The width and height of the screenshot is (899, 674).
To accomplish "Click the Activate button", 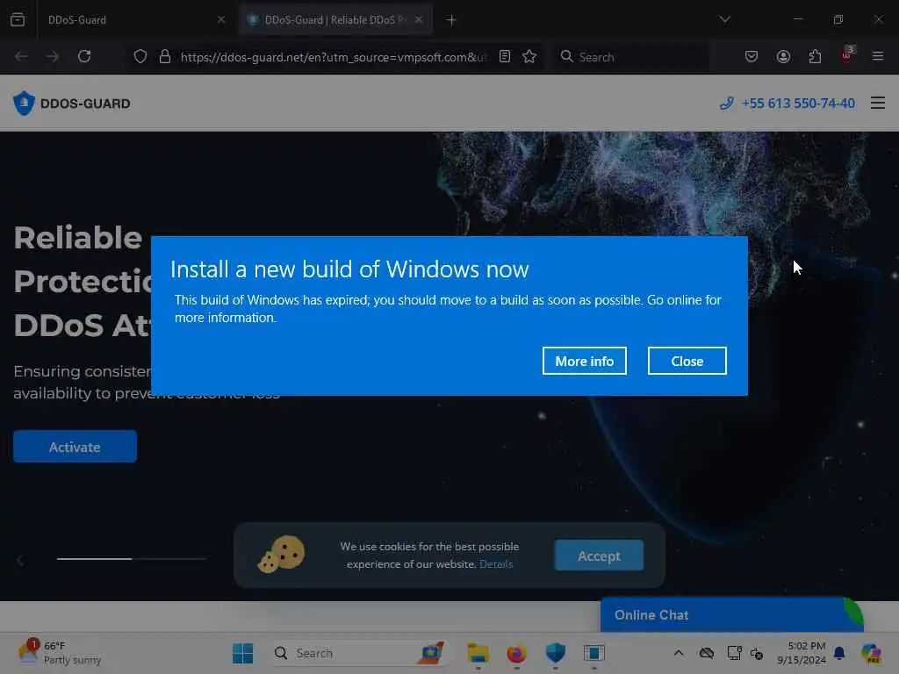I will click(x=76, y=447).
